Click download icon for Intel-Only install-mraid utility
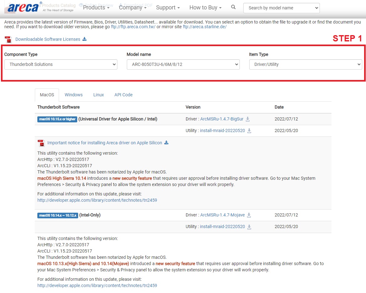 [249, 227]
